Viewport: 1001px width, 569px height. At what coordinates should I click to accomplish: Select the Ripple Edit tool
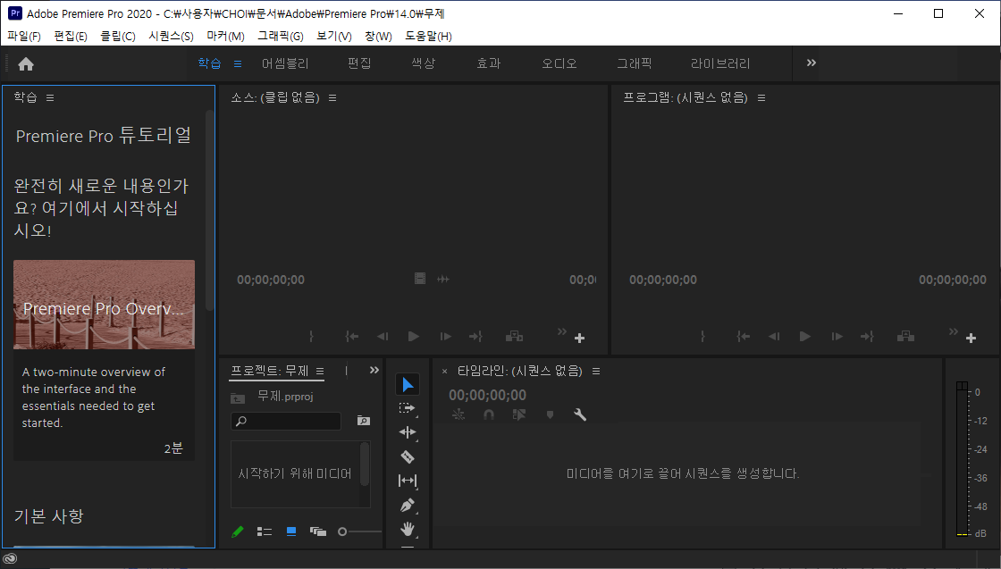point(408,432)
